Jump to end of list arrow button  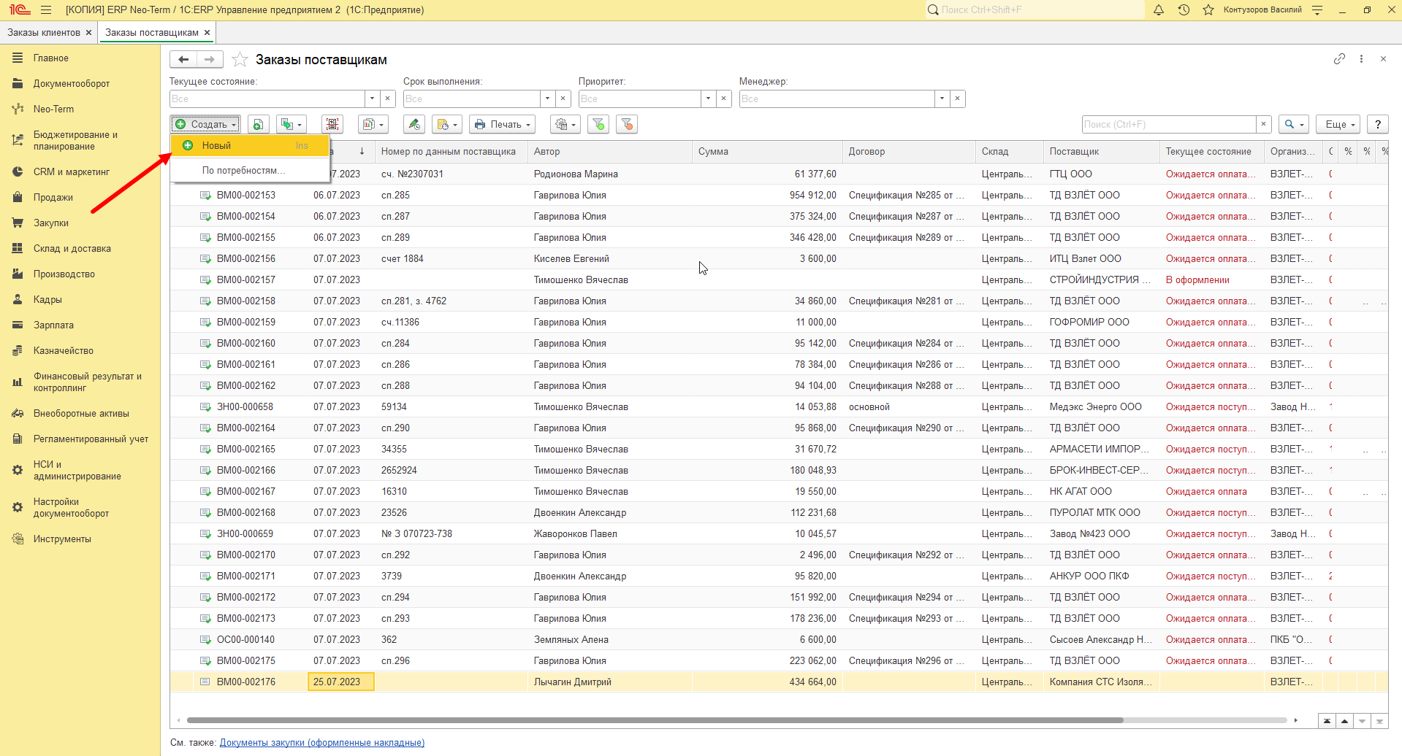click(1379, 721)
